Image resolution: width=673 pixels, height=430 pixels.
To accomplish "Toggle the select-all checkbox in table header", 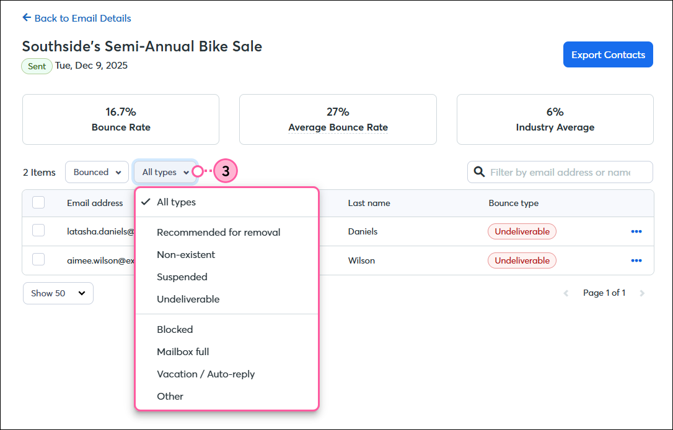I will tap(38, 202).
